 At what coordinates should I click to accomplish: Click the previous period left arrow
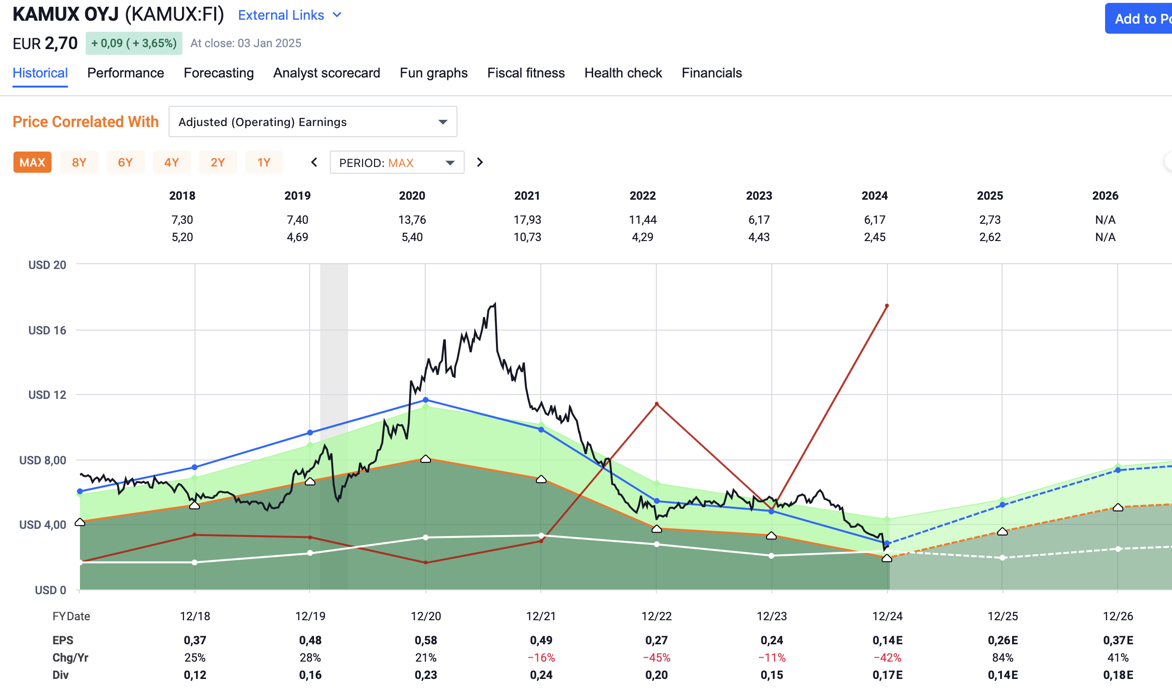(x=314, y=162)
